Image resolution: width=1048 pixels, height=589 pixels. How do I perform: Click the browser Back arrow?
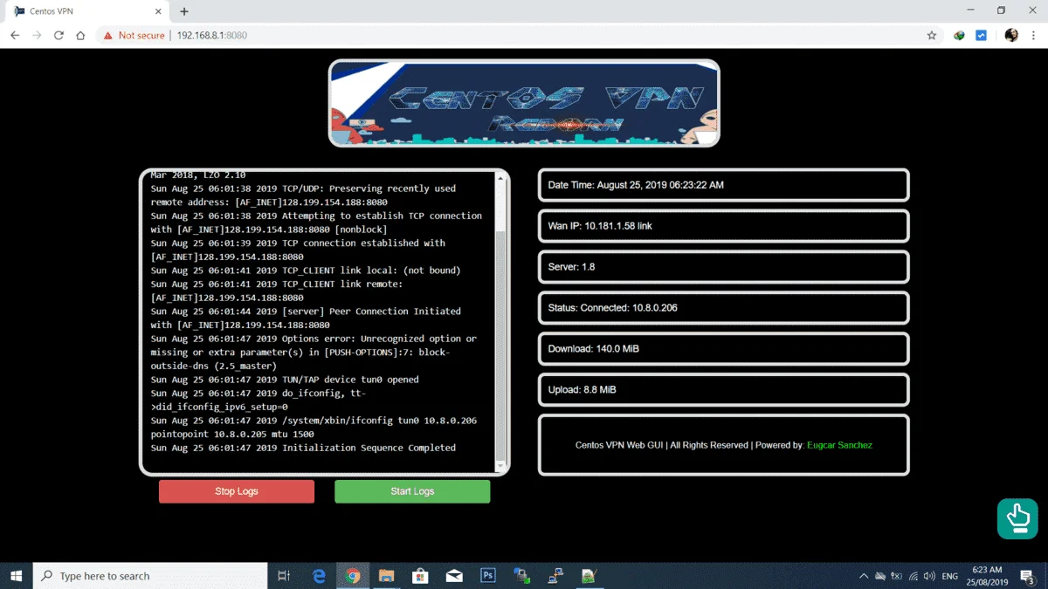pyautogui.click(x=15, y=36)
